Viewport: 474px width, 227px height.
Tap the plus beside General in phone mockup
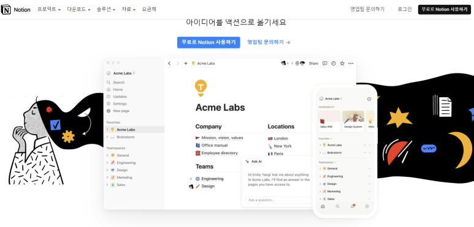(x=369, y=168)
